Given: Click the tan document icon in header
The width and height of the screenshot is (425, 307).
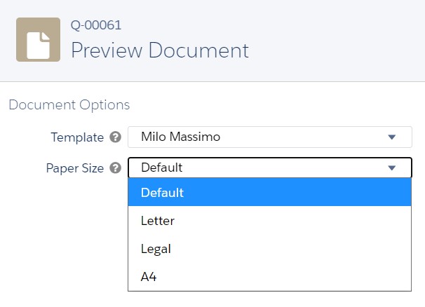Looking at the screenshot, I should [x=38, y=39].
